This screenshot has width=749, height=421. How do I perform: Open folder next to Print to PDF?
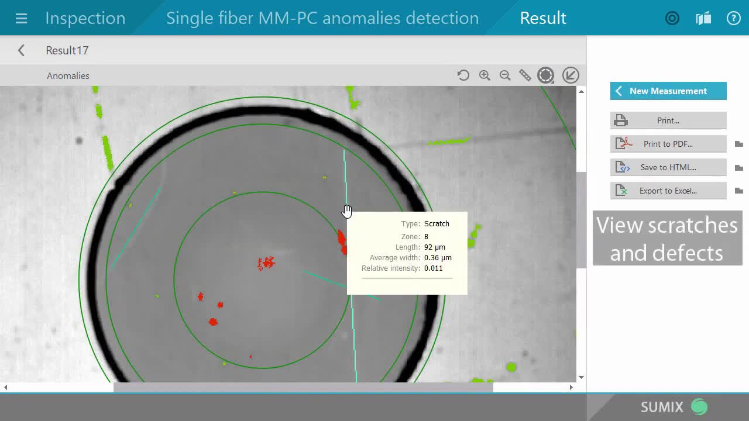tap(739, 144)
